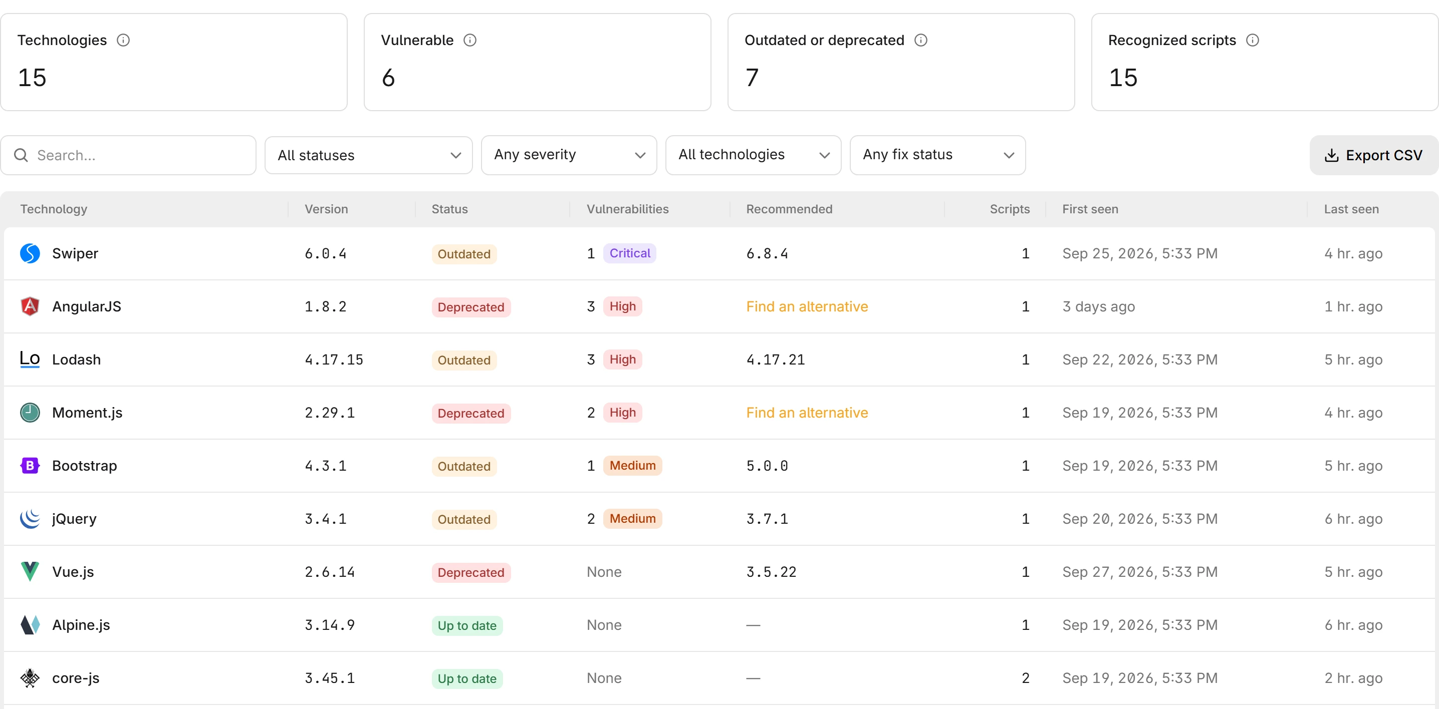Sort by the Version column header
1439x709 pixels.
point(326,209)
